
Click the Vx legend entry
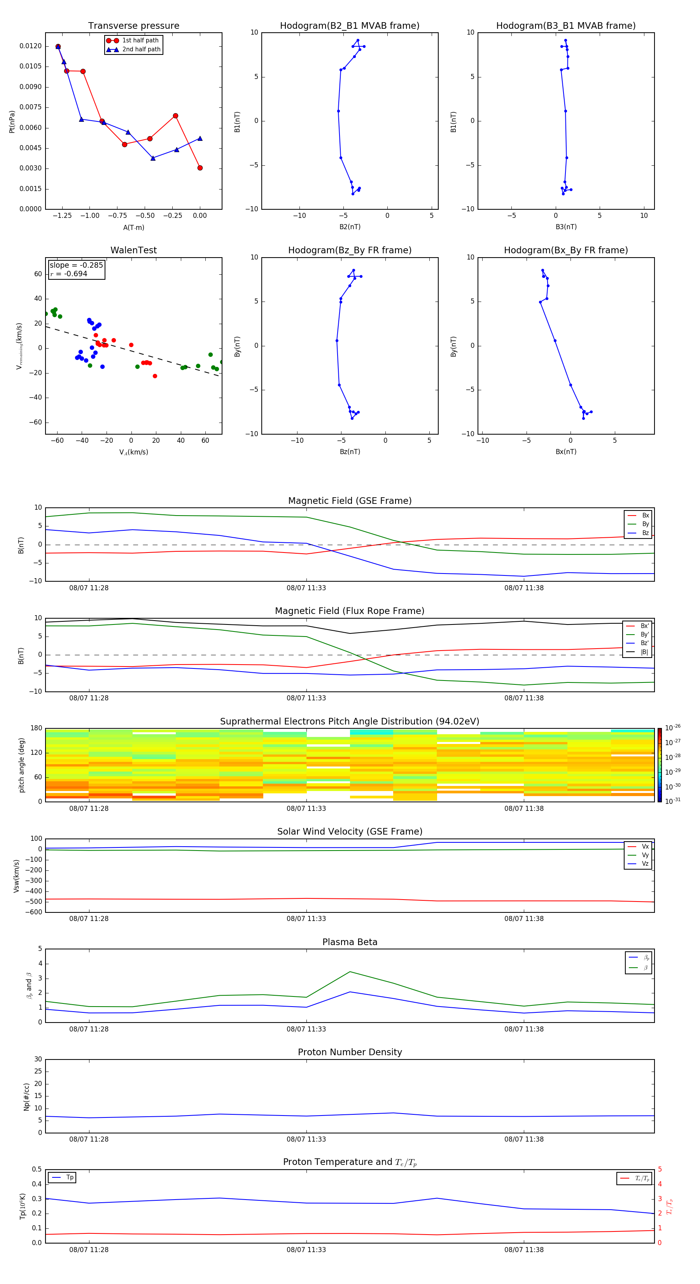click(x=638, y=846)
